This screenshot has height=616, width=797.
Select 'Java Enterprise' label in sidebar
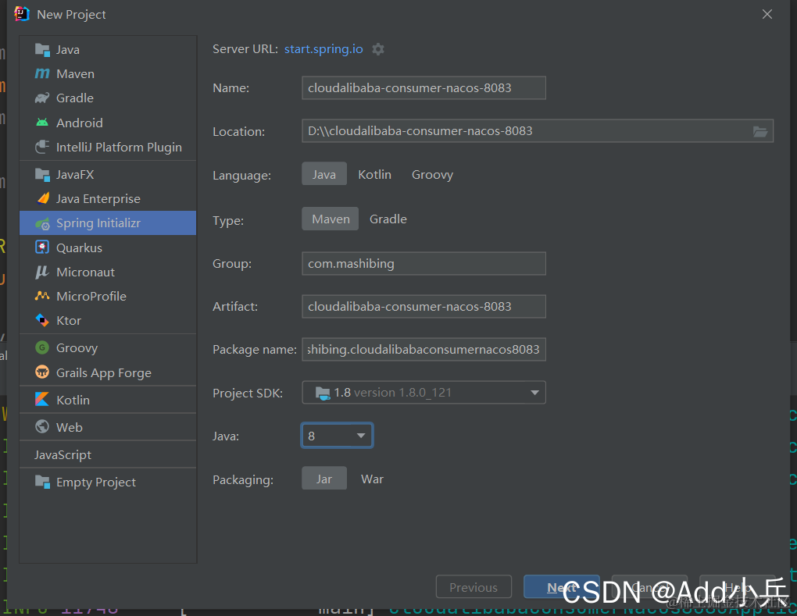[x=98, y=198]
